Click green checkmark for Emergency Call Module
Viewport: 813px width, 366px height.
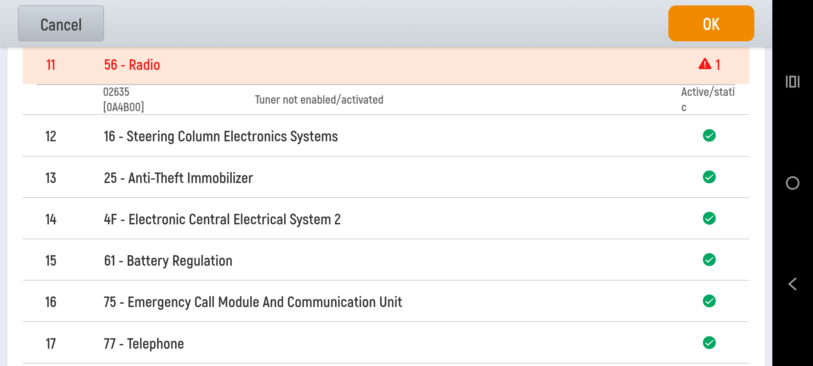click(x=709, y=301)
